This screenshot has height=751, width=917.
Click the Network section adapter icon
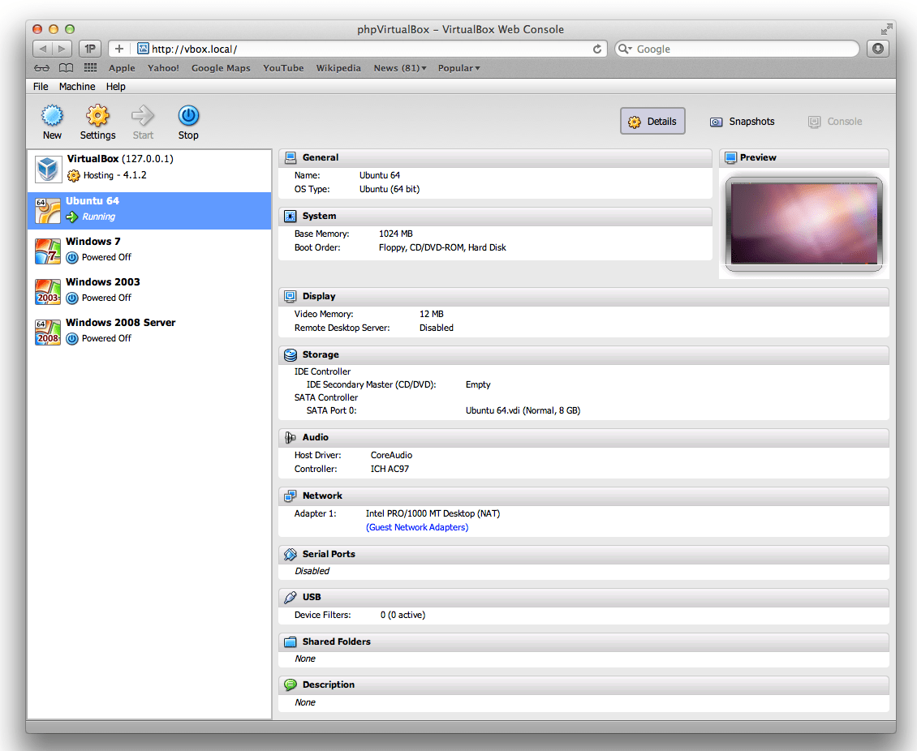click(x=290, y=496)
